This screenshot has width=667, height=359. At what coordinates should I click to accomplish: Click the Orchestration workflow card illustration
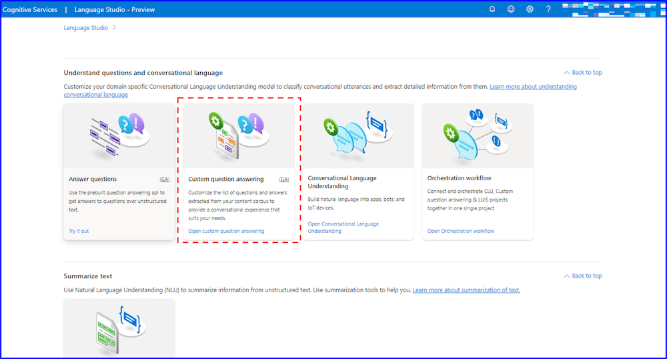pos(478,135)
